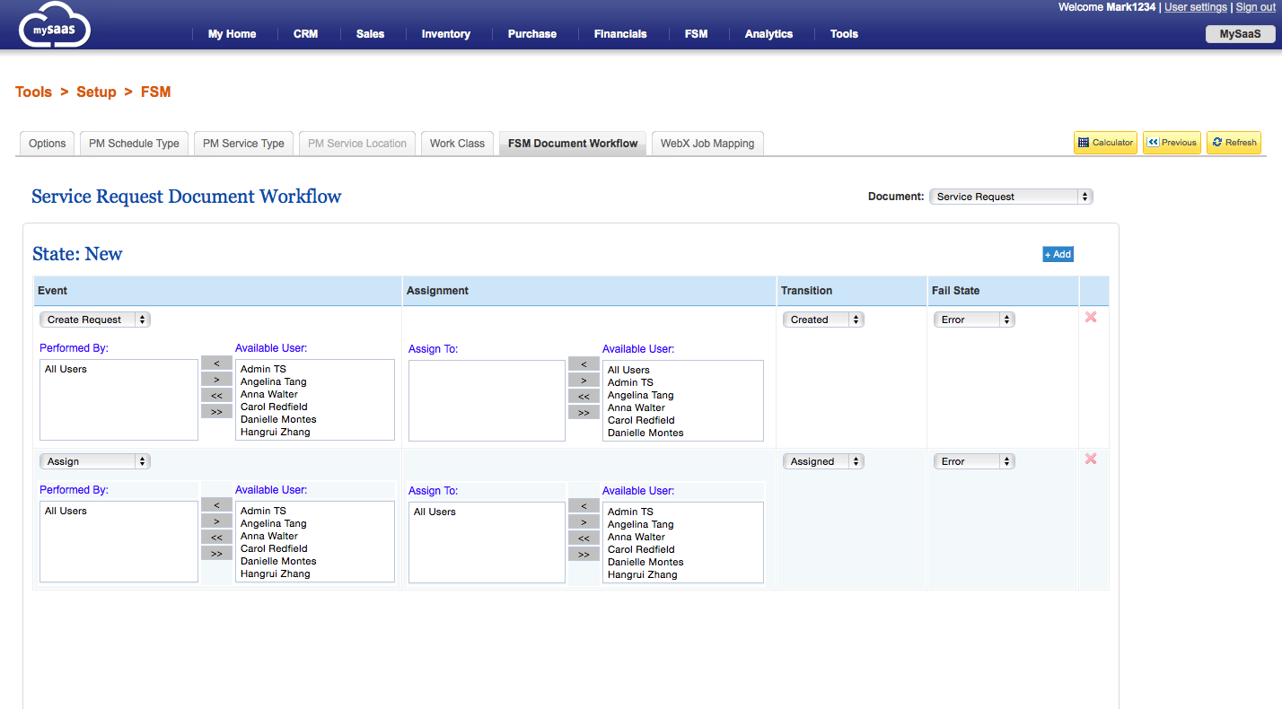Viewport: 1282px width, 709px height.
Task: Click Setup in the breadcrumb
Action: (96, 92)
